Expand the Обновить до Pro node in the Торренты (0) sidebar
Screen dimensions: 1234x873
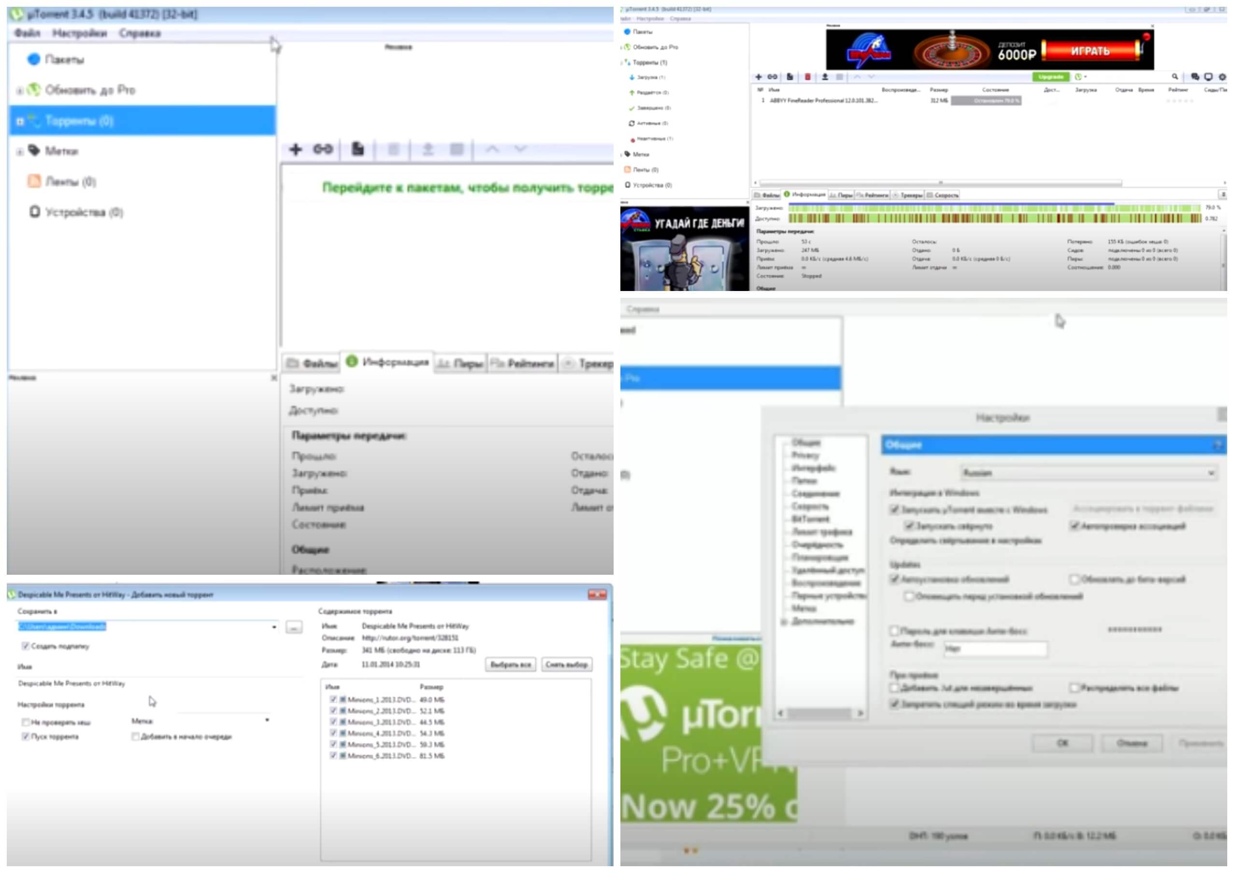point(20,90)
